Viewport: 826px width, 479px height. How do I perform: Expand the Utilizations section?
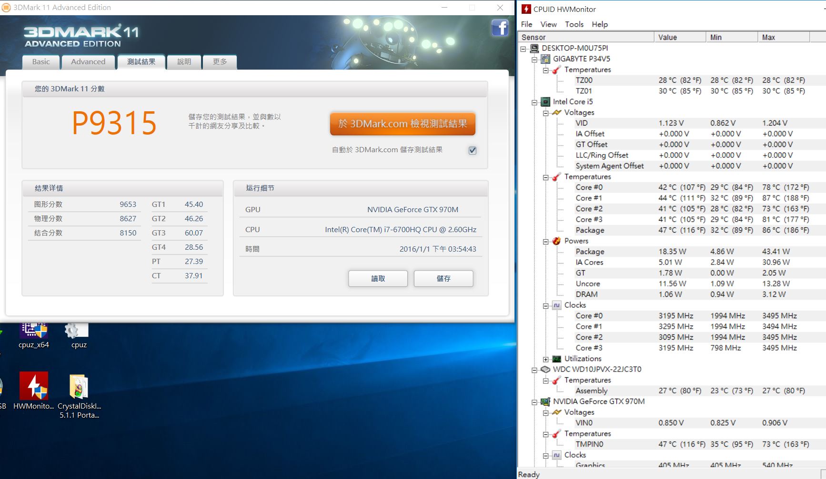pos(546,359)
